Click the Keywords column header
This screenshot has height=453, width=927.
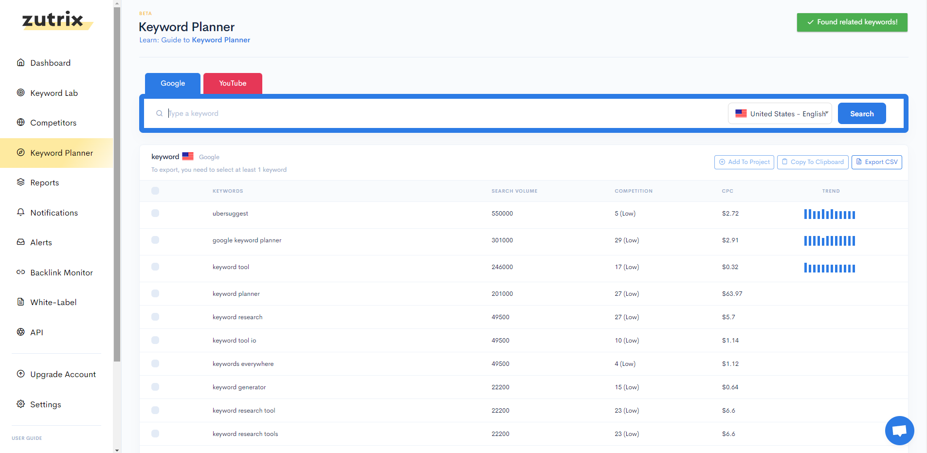pos(228,191)
